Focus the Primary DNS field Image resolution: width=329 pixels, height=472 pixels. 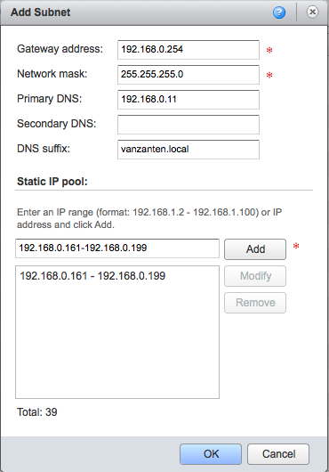pyautogui.click(x=189, y=100)
